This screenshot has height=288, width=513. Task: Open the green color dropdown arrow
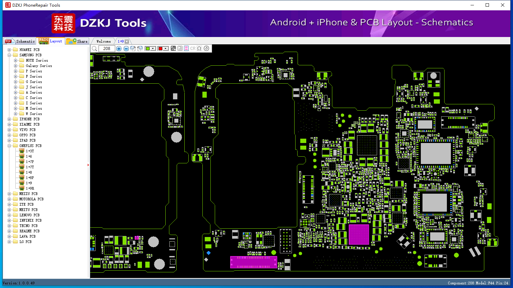(x=153, y=49)
